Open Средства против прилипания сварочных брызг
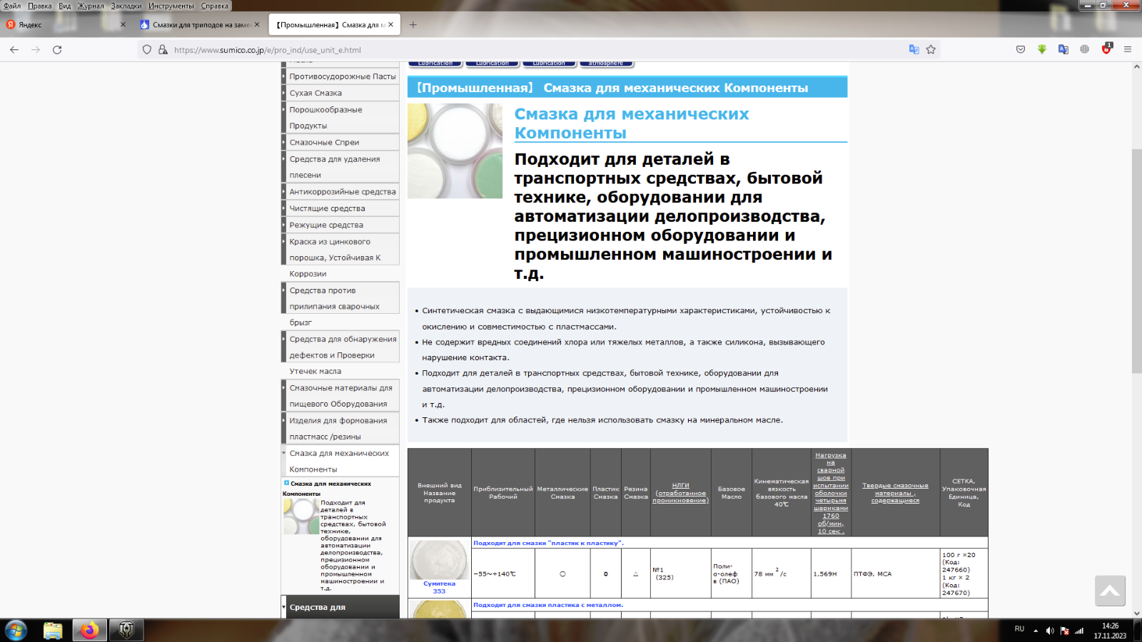The width and height of the screenshot is (1142, 642). (340, 298)
